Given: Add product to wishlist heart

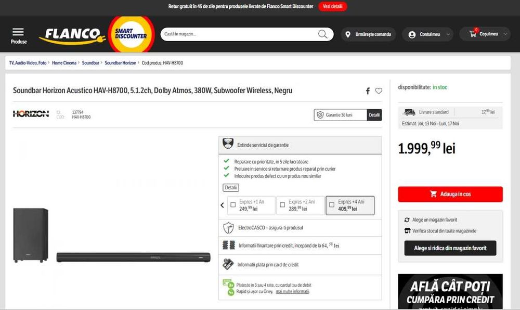Looking at the screenshot, I should (x=379, y=91).
